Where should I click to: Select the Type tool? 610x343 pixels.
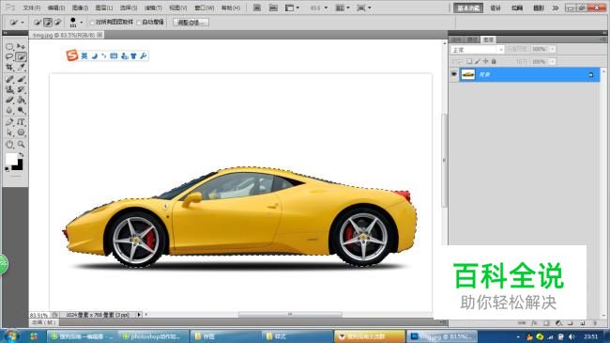click(21, 122)
